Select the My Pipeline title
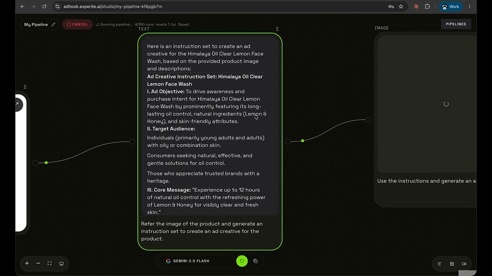Viewport: 492px width, 276px height. (x=36, y=25)
